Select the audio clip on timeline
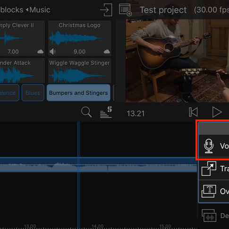229x229 pixels. 98,164
